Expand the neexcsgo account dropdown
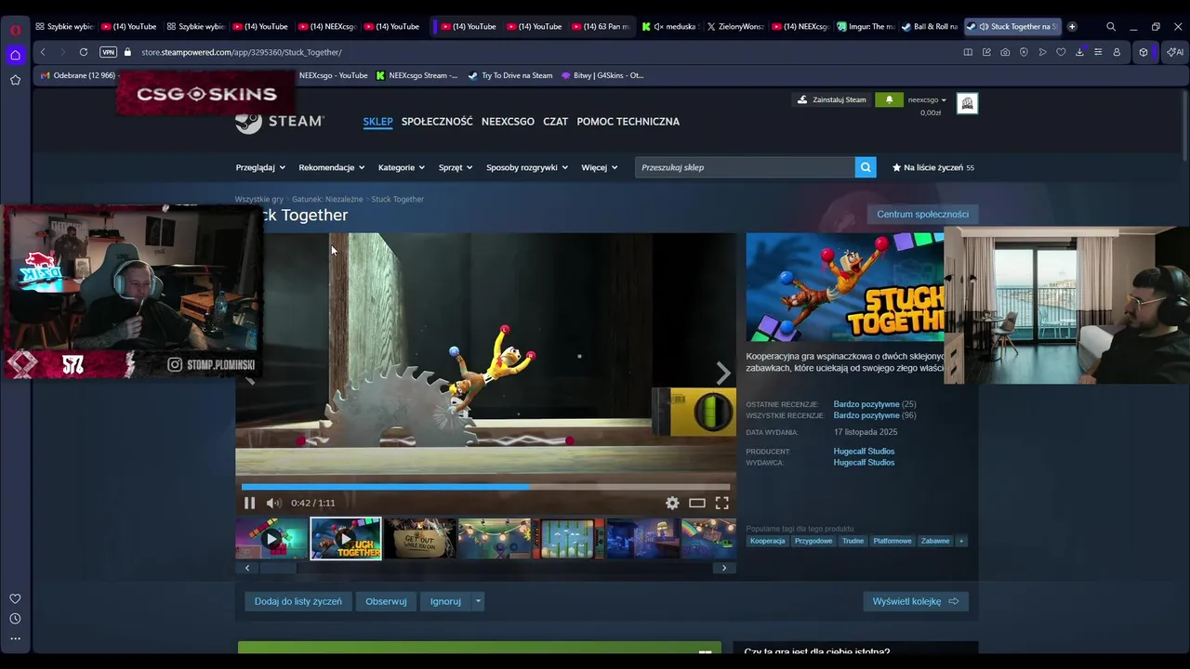The image size is (1190, 669). pyautogui.click(x=927, y=99)
